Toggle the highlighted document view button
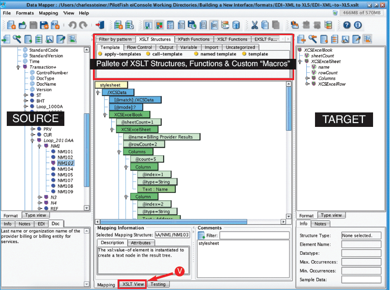 coord(214,25)
